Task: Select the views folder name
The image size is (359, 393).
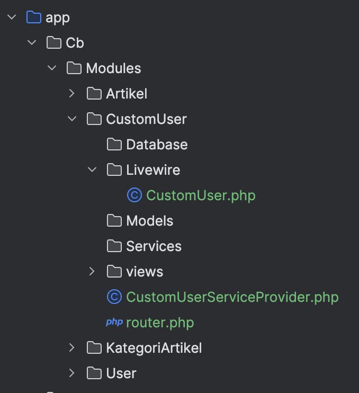Action: pyautogui.click(x=145, y=271)
